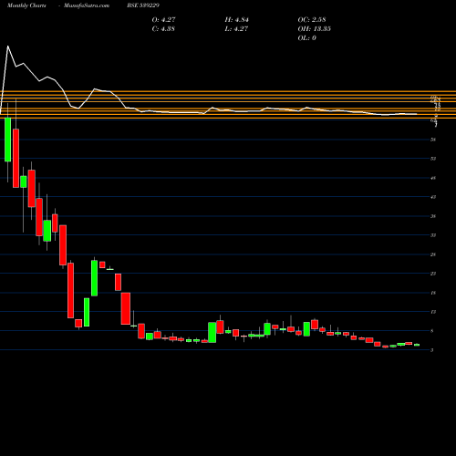This screenshot has width=456, height=456.
Task: Select the "H: 4.84" high value
Action: tap(236, 19)
